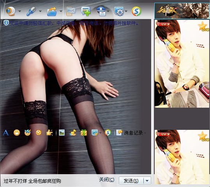Click the send SMS message icon

point(71,12)
